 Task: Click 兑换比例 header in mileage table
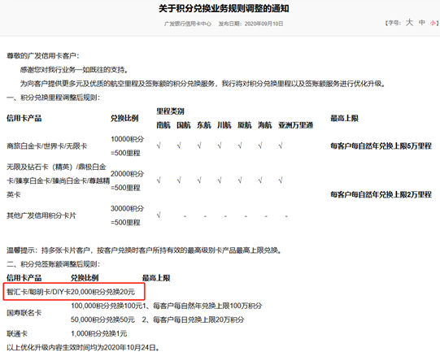(124, 118)
